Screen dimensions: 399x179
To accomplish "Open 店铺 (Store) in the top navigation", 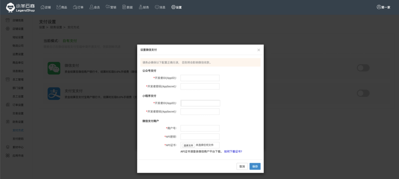I will (x=45, y=7).
